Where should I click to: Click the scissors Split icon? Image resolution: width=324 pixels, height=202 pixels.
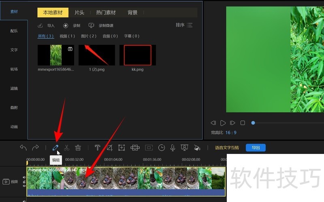[x=67, y=148]
